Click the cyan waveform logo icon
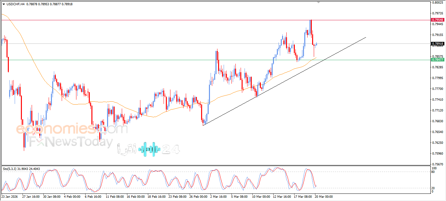The height and width of the screenshot is (201, 446). click(149, 149)
